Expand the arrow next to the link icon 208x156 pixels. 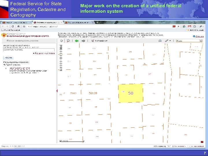[x=170, y=41]
